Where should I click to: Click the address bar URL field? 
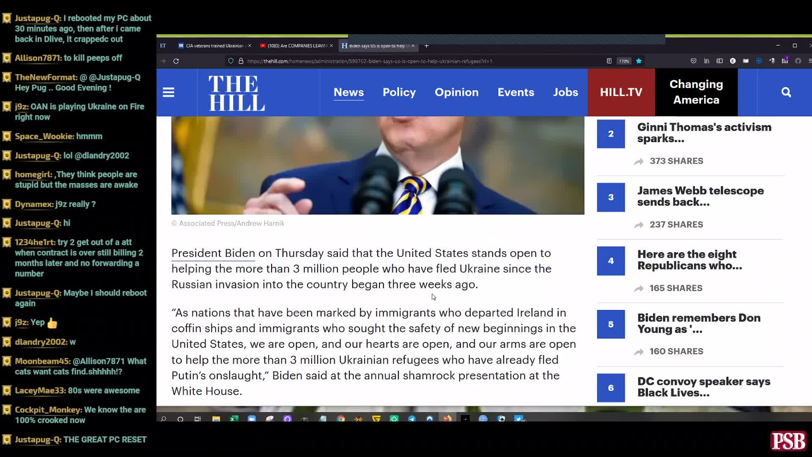(381, 61)
